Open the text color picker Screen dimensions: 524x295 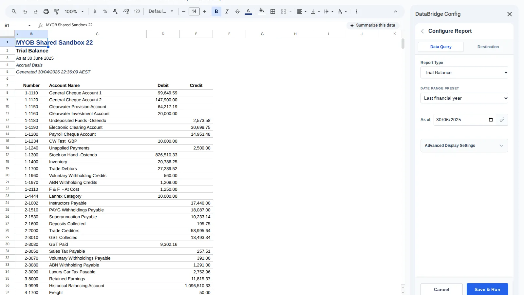click(x=248, y=11)
